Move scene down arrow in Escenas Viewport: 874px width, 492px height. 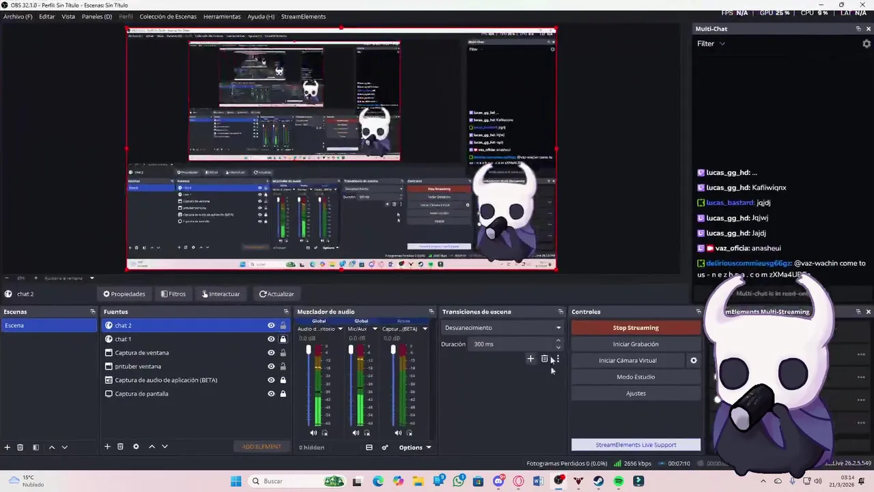(x=65, y=447)
